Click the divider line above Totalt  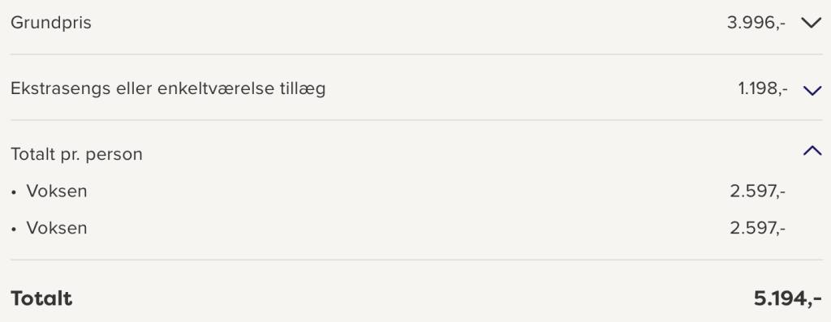pos(416,260)
